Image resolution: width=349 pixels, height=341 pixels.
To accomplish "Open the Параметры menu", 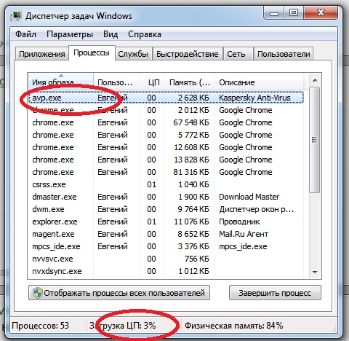I will 70,34.
